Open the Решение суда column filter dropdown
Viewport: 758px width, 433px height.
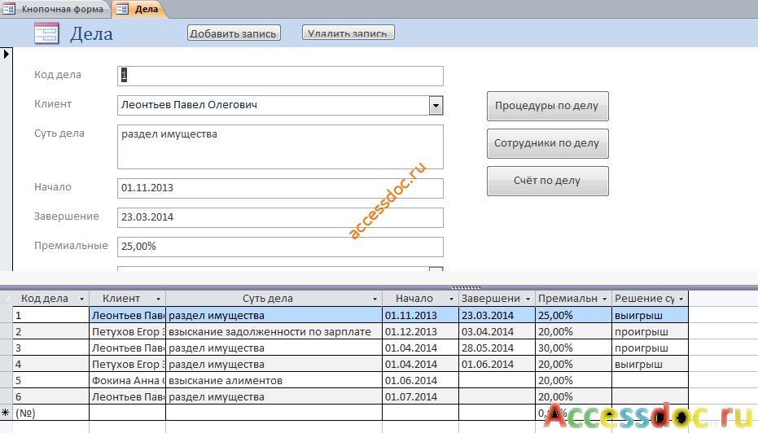tap(681, 300)
